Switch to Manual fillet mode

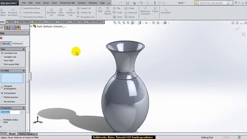click(x=6, y=44)
